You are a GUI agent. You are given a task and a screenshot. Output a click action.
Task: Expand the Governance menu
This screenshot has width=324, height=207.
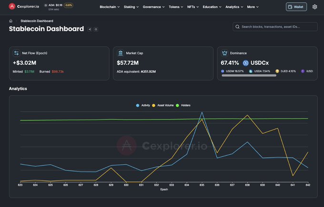pos(153,7)
